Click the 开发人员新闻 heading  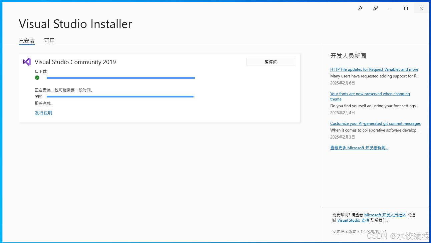(x=348, y=56)
